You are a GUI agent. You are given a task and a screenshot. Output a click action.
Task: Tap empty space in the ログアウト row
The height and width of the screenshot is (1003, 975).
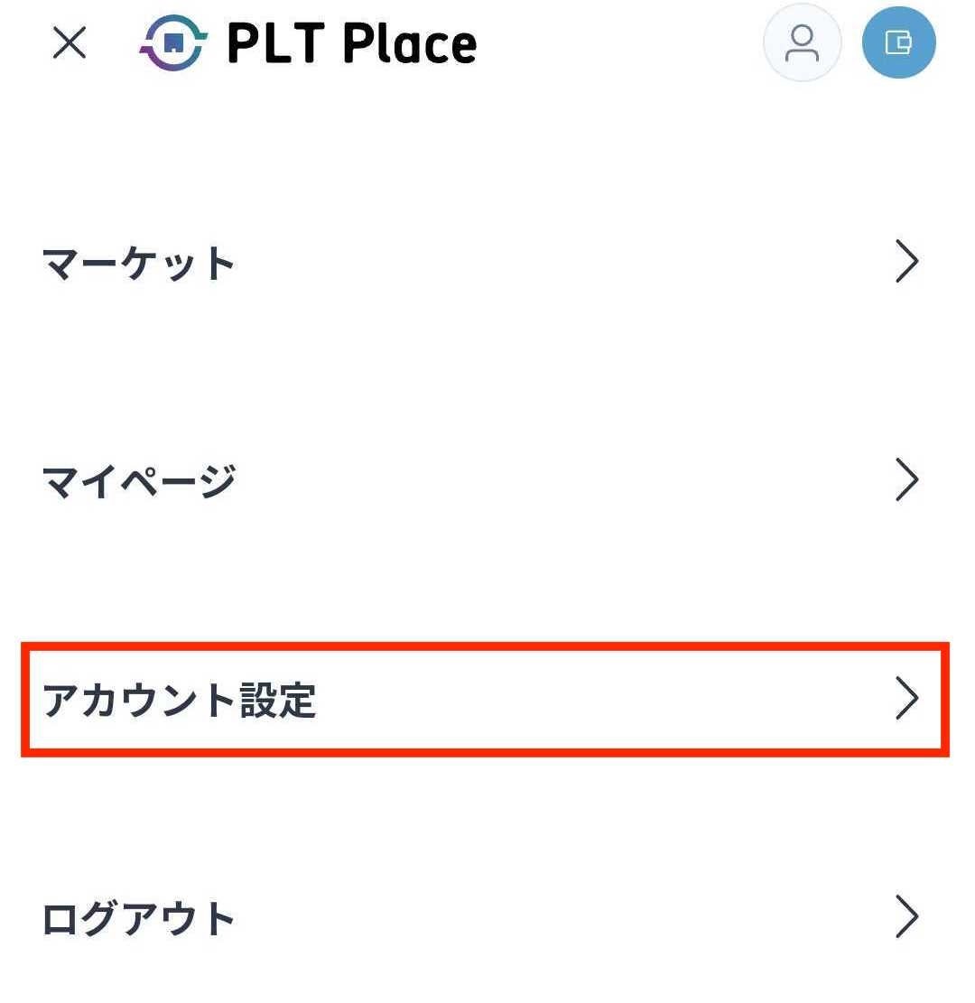(560, 918)
